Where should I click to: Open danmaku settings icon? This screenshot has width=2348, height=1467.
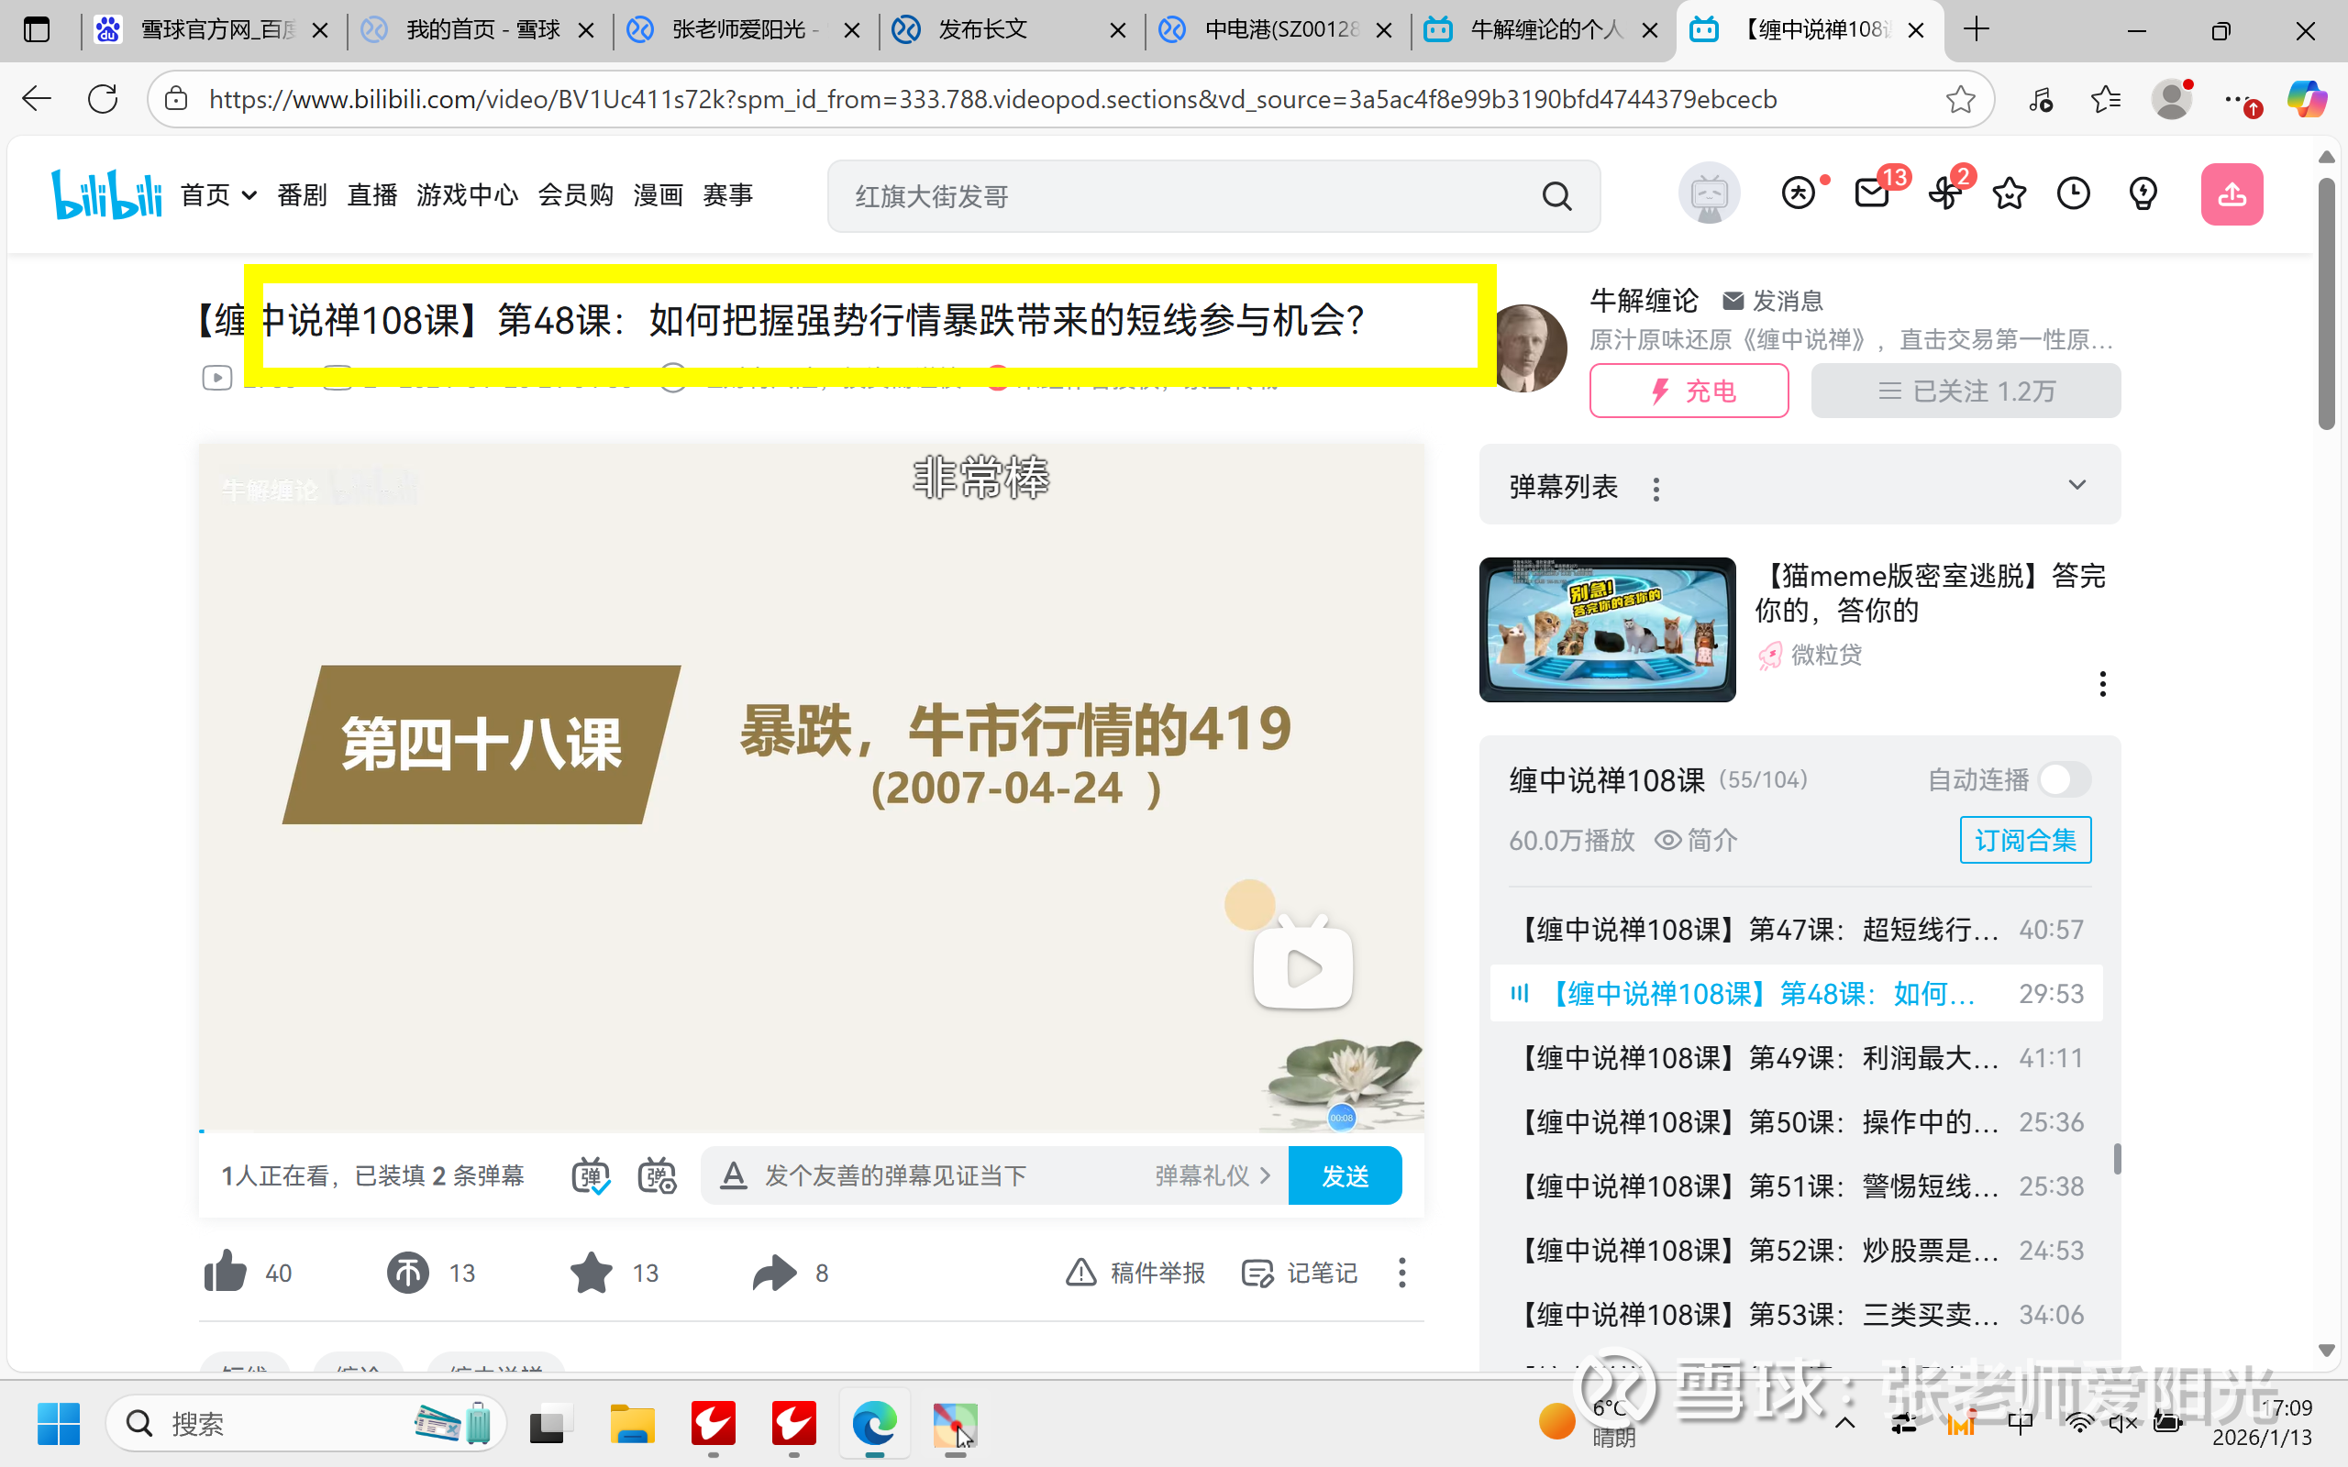[657, 1176]
